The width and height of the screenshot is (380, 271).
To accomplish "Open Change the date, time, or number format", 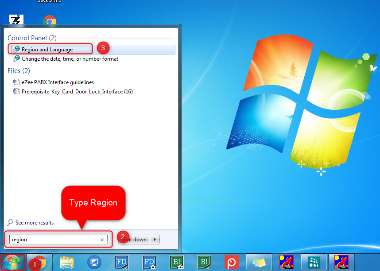I will [70, 59].
